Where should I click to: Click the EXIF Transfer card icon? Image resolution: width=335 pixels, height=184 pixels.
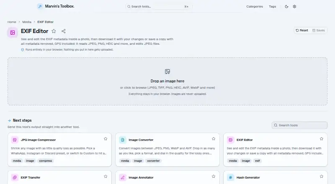pyautogui.click(x=15, y=177)
